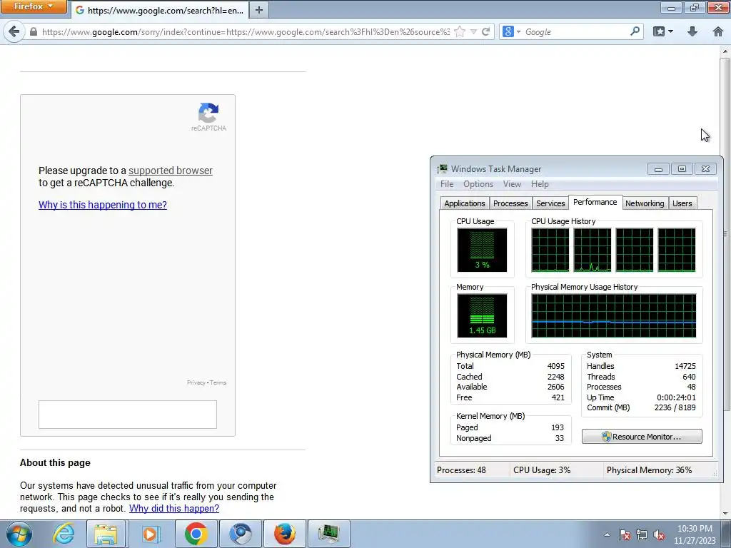
Task: Switch to Firefox taskbar icon
Action: pos(285,534)
